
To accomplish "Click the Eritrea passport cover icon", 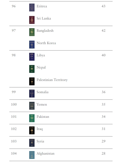I will point(32,7).
